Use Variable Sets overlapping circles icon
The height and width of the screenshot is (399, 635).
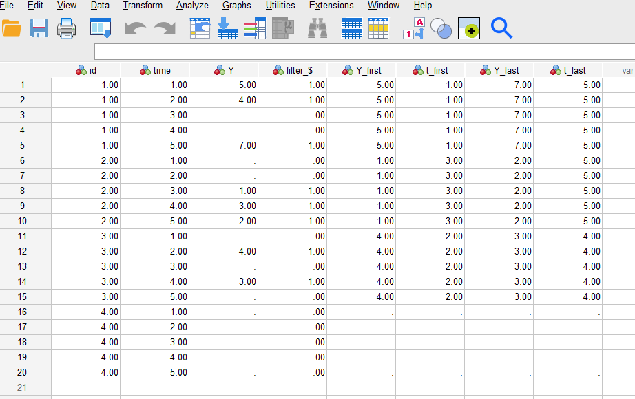click(441, 28)
